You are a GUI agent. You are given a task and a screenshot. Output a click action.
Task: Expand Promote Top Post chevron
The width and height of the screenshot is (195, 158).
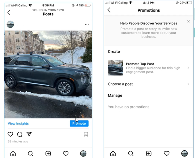[x=188, y=68]
